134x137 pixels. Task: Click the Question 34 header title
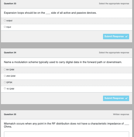10,53
